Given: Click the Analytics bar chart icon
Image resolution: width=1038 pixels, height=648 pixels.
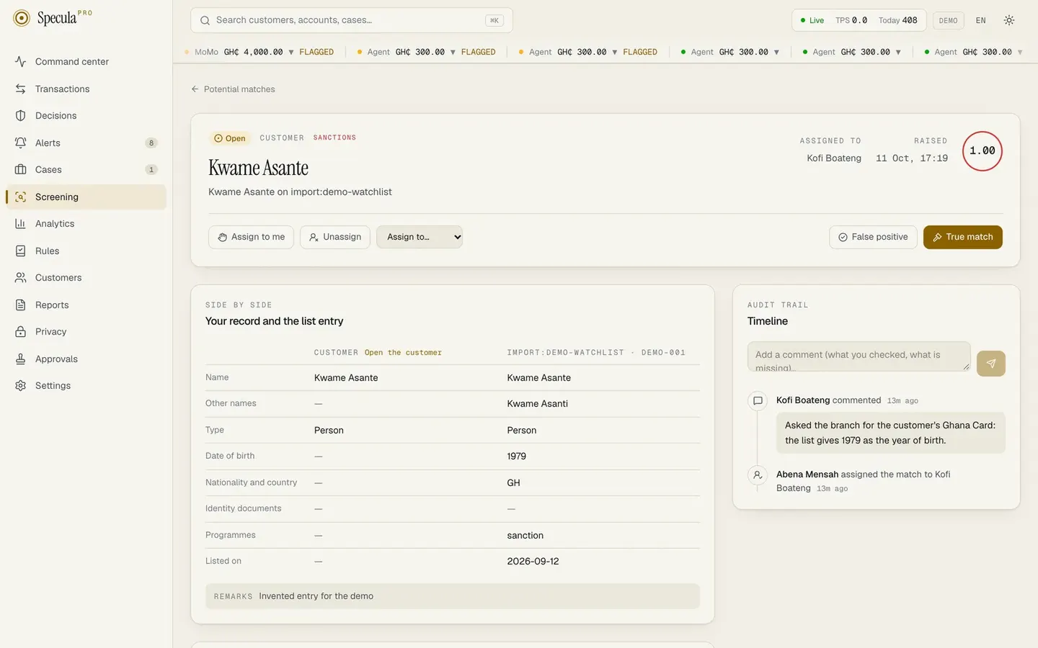Looking at the screenshot, I should pyautogui.click(x=20, y=224).
